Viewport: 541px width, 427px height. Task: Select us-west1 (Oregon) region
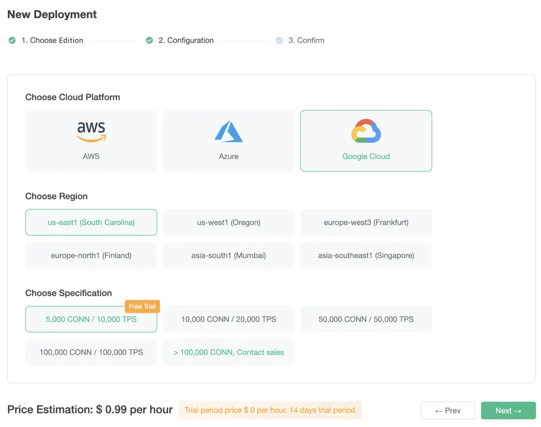click(228, 222)
